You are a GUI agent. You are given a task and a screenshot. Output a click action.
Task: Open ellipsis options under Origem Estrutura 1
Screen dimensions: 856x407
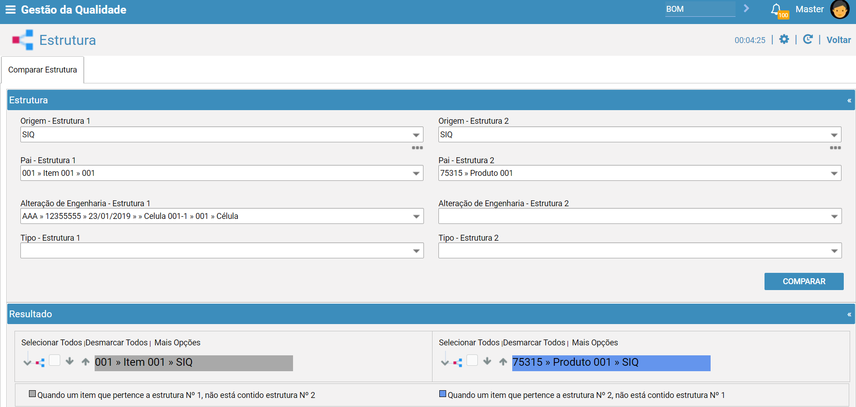(417, 148)
